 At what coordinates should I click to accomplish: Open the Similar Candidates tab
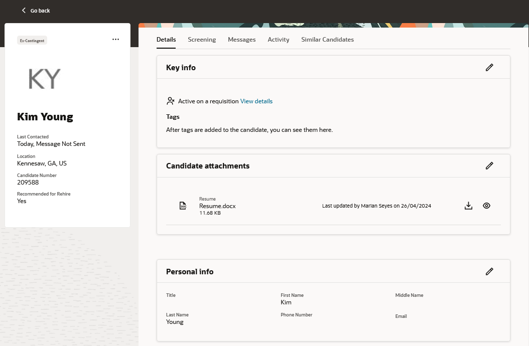[327, 40]
